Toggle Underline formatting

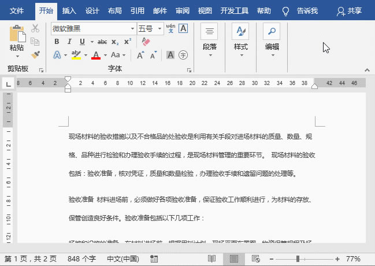tap(82, 42)
